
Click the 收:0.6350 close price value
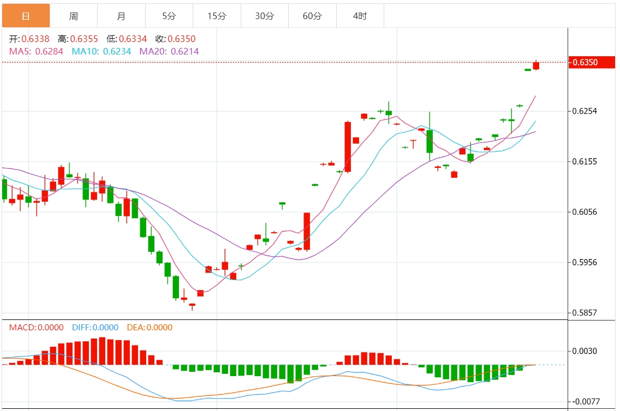176,39
